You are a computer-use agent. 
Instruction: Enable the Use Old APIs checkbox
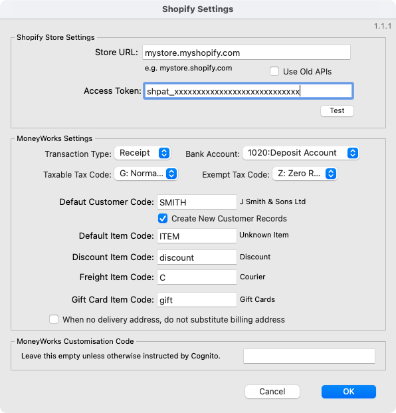pos(274,71)
